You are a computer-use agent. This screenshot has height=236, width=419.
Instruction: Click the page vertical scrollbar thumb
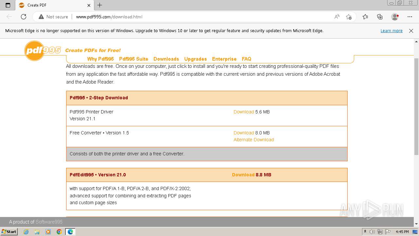coord(416,107)
